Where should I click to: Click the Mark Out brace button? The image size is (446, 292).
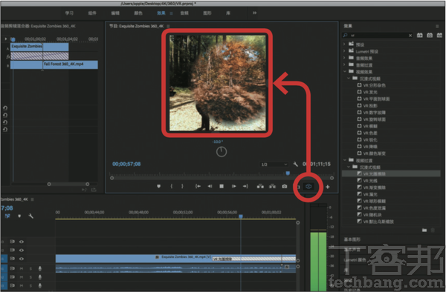182,186
